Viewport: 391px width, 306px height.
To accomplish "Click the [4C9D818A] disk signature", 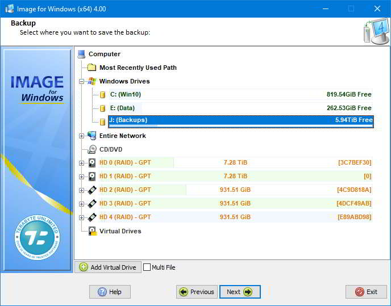I will point(354,190).
